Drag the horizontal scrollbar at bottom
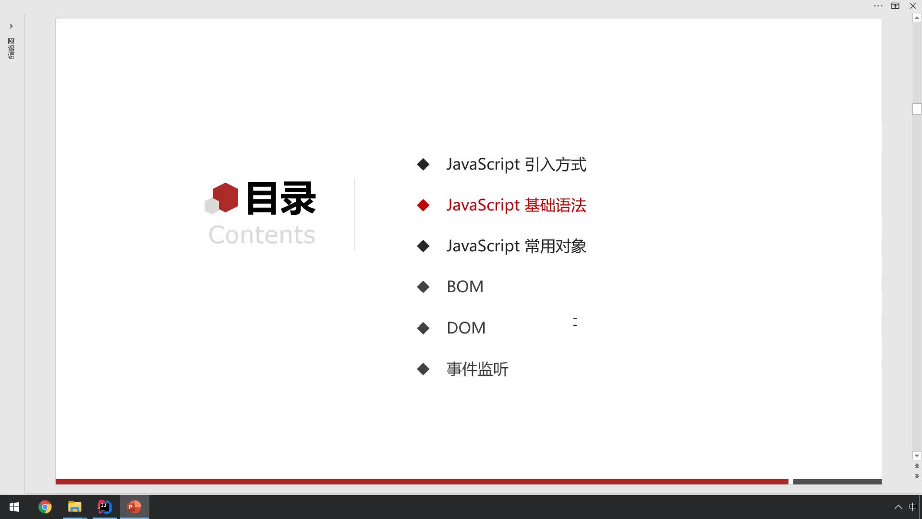Viewport: 922px width, 519px height. click(x=837, y=483)
